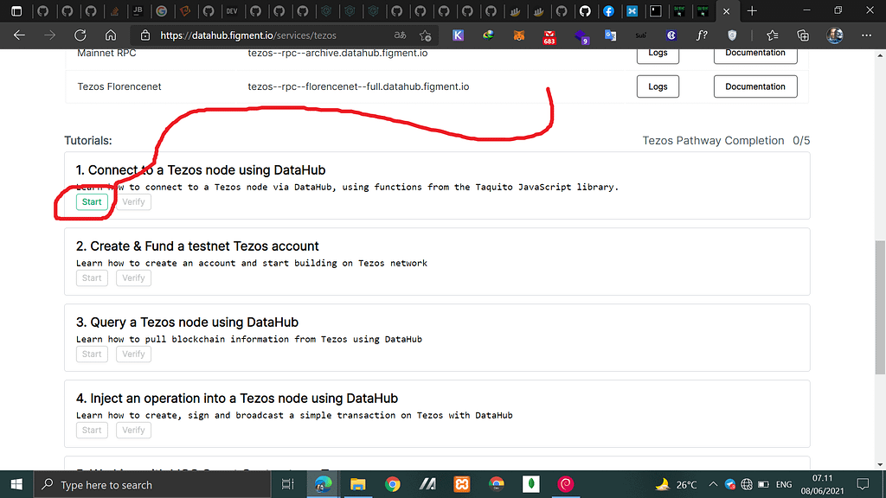Click the taskbar search box

point(152,484)
